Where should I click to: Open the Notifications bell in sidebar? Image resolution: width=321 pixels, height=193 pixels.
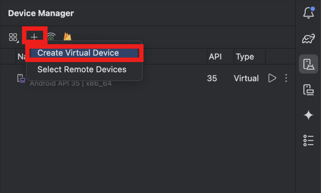(x=308, y=13)
